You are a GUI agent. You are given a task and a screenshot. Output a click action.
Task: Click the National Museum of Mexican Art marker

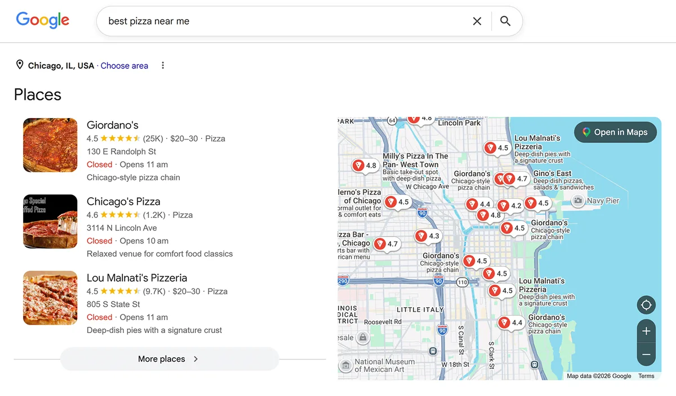346,366
